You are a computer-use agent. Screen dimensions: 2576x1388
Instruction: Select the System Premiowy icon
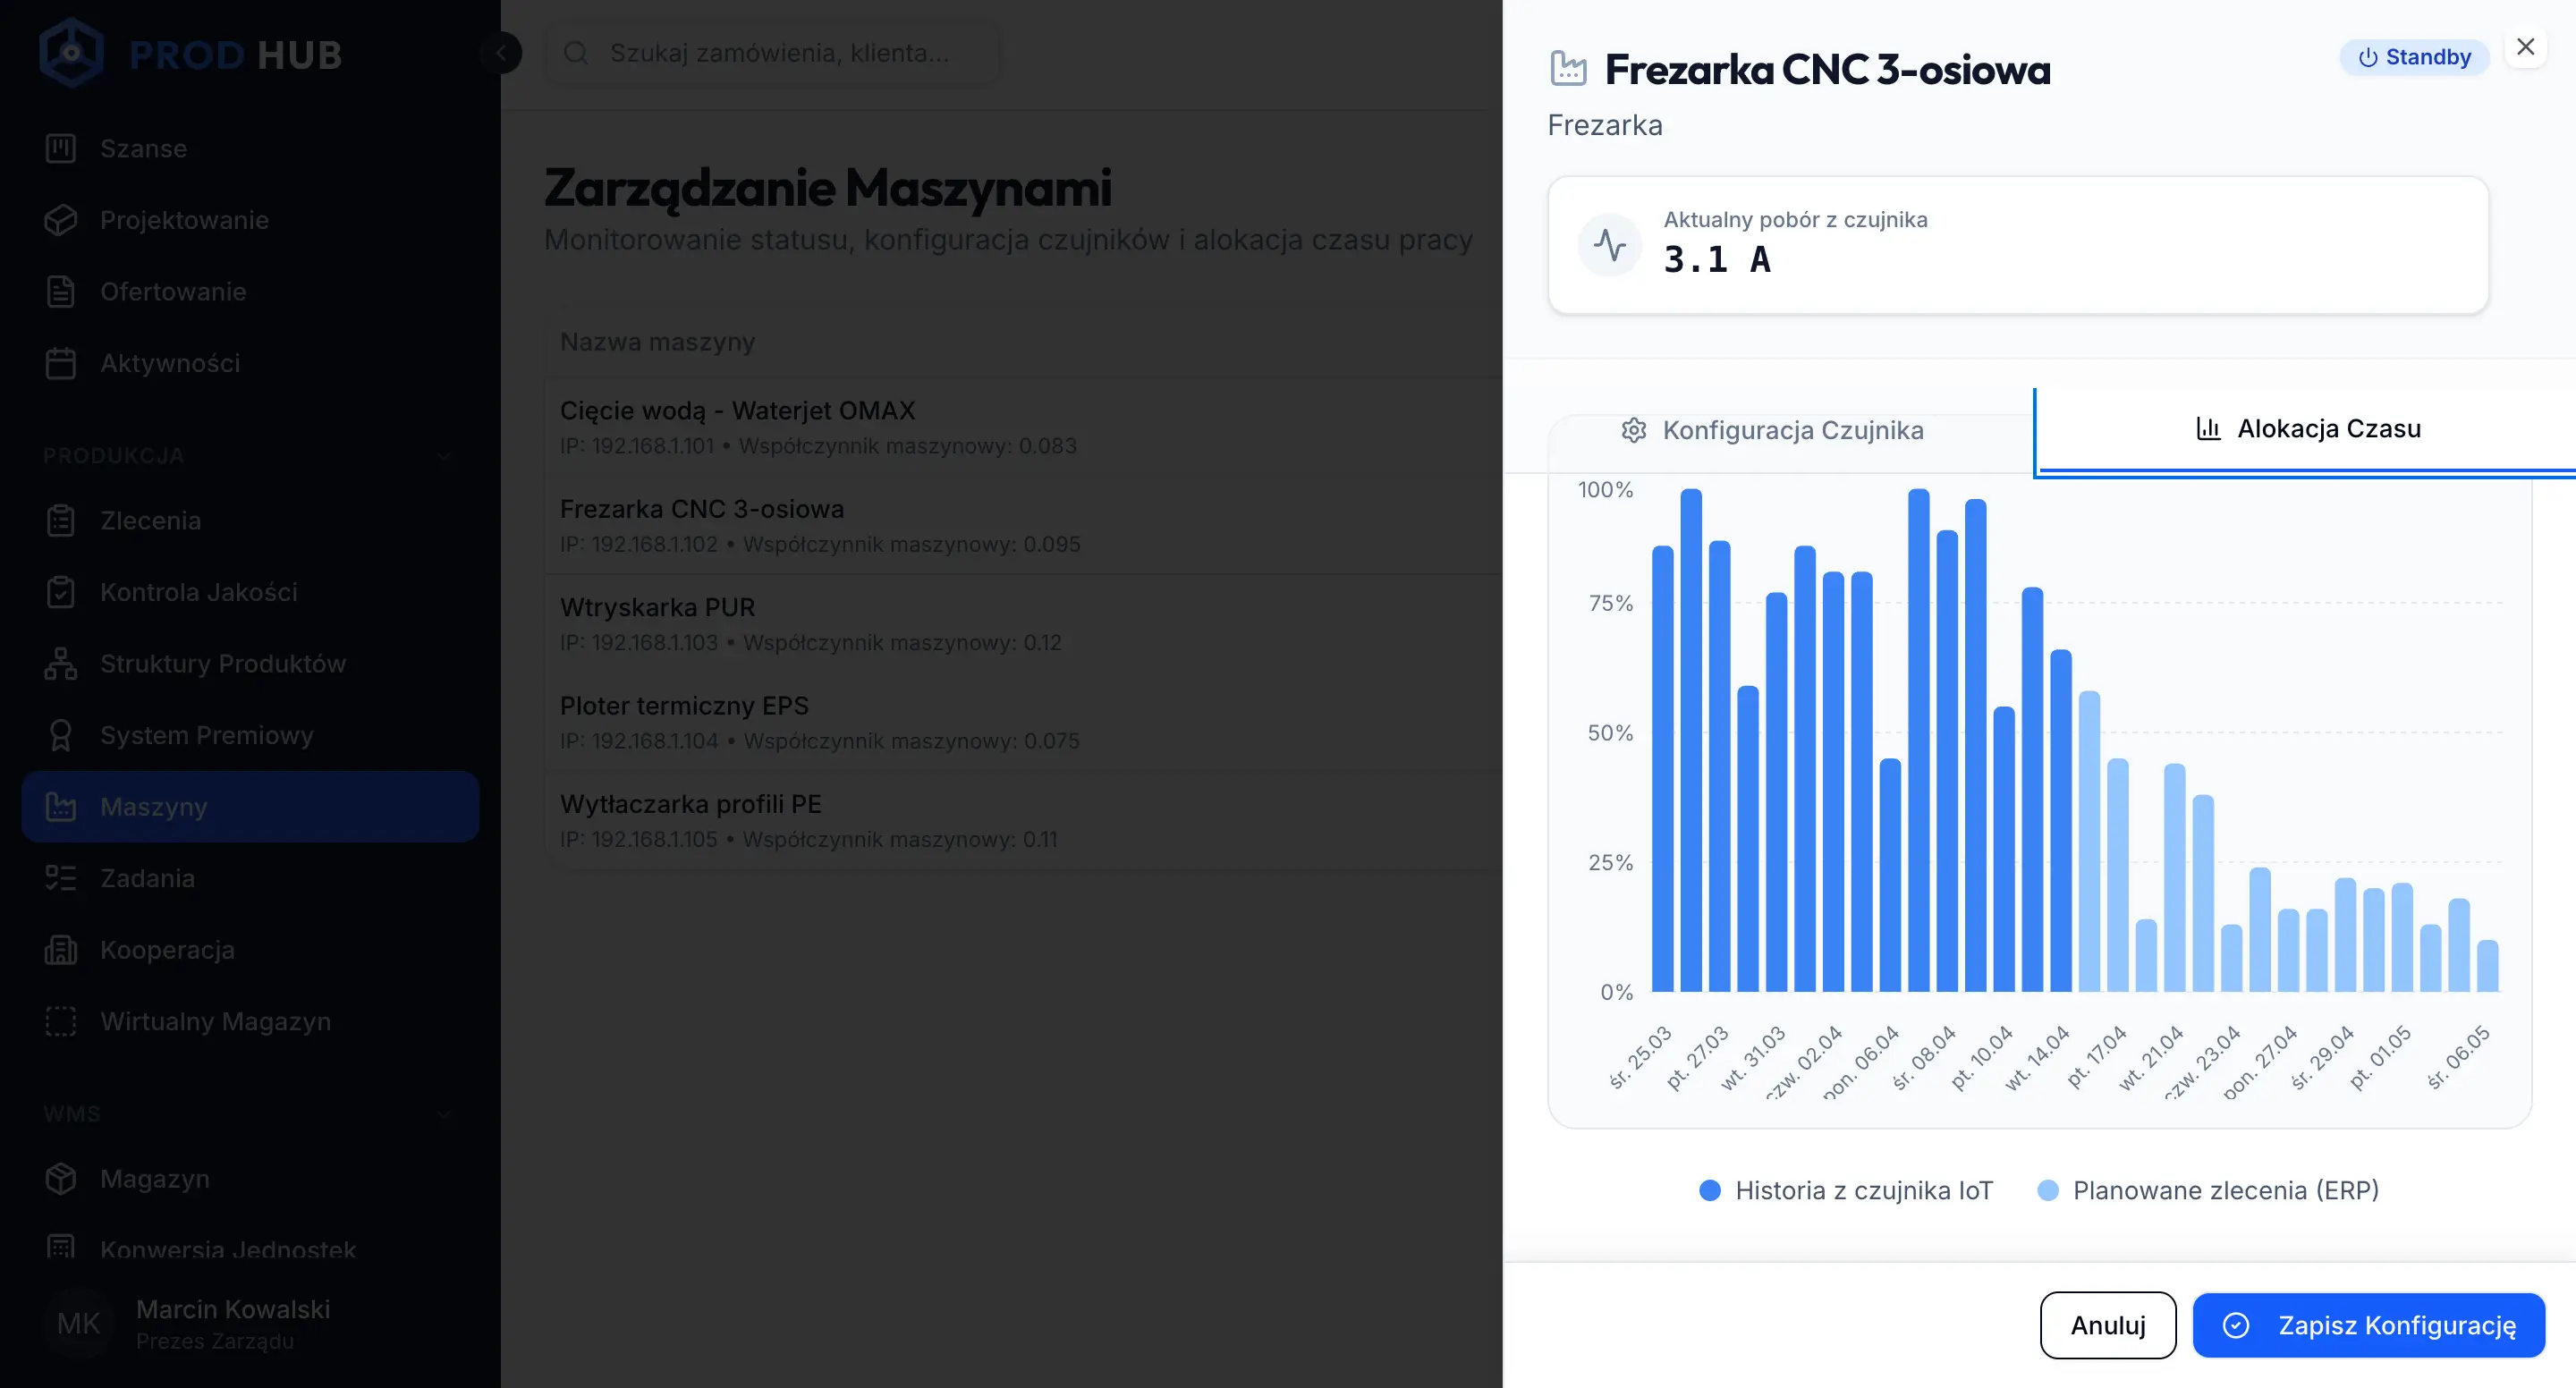click(61, 735)
